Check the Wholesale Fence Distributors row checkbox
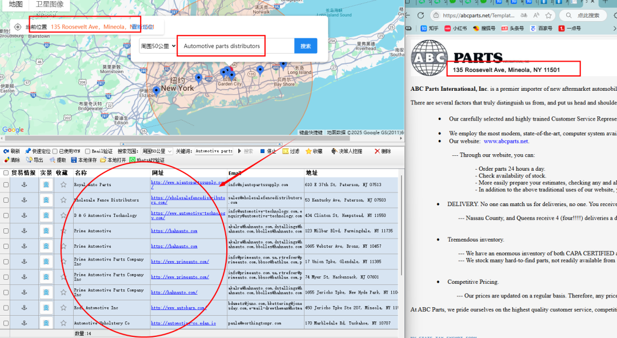Viewport: 617px width, 338px height. click(x=6, y=200)
